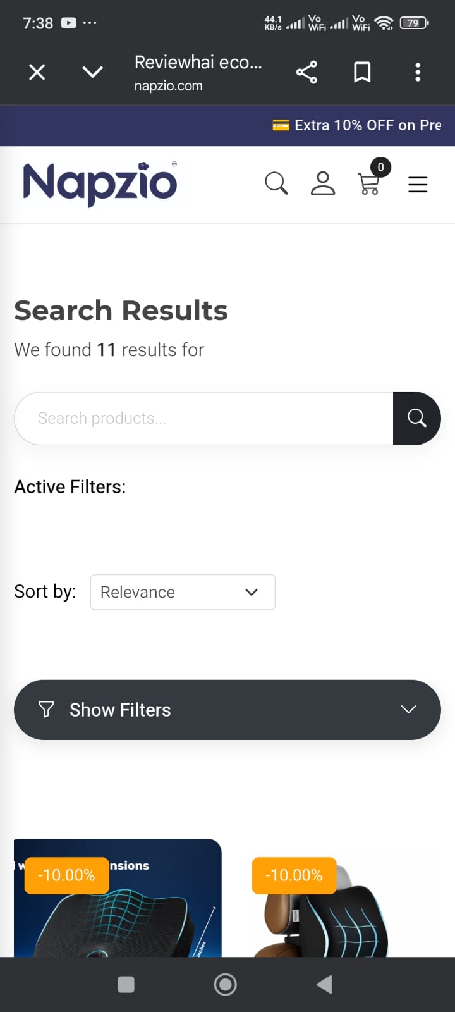
Task: Expand the Sort by Relevance dropdown
Action: [x=182, y=592]
